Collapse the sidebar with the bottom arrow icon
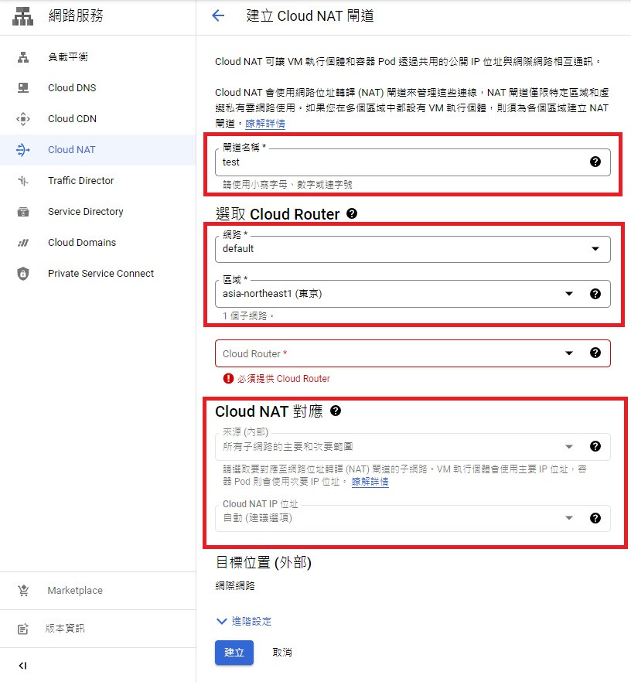Viewport: 631px width, 682px height. (x=22, y=666)
